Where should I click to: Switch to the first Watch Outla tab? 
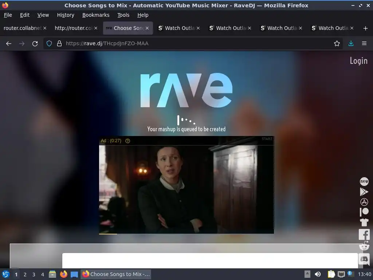point(180,28)
